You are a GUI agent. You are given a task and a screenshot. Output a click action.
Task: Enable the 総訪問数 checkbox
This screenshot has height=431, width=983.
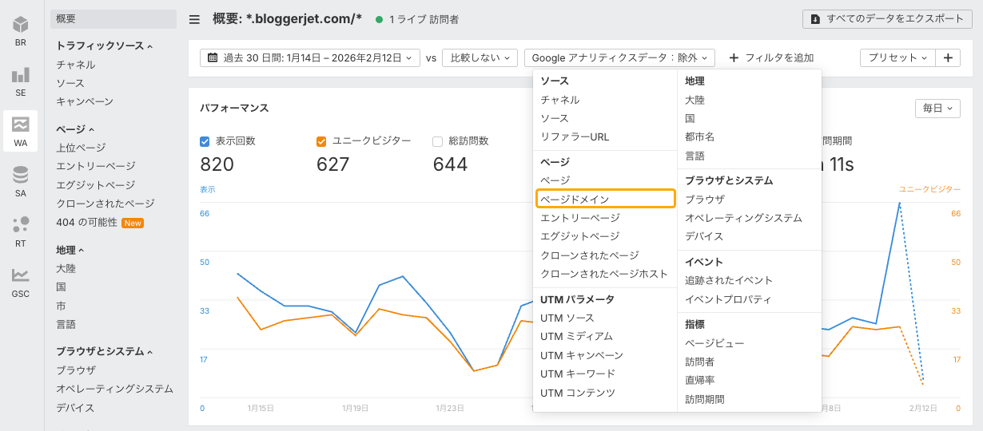437,141
